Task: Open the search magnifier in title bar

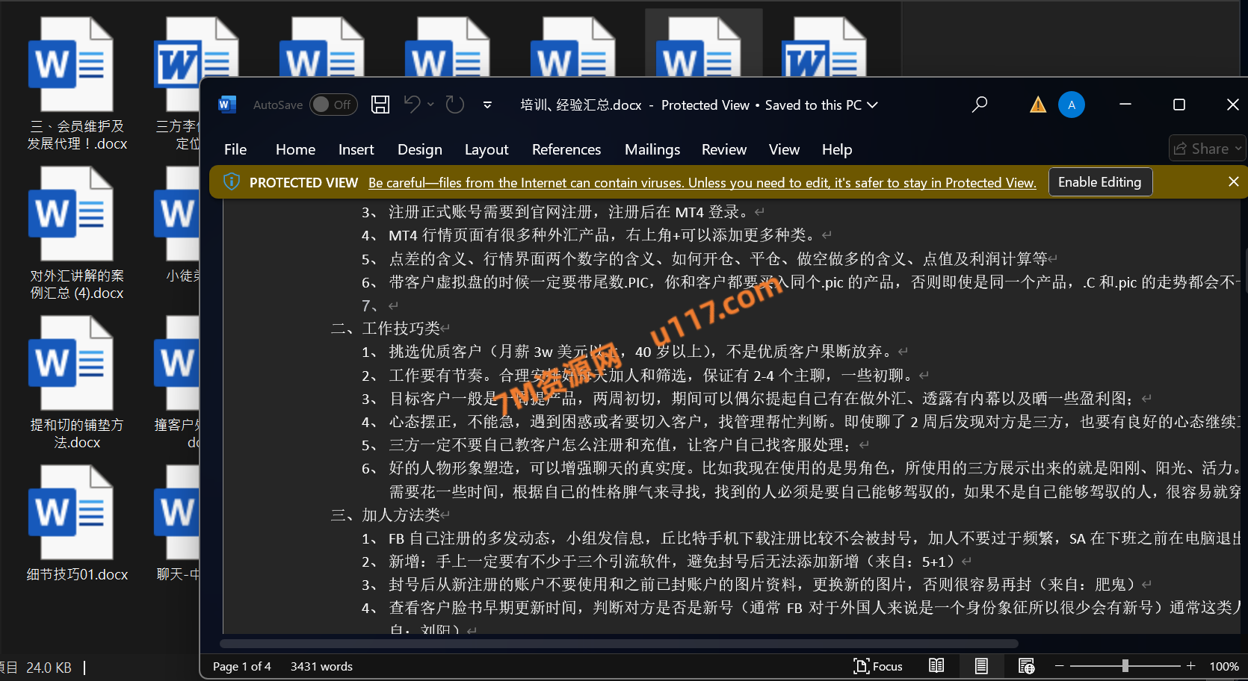Action: tap(979, 105)
